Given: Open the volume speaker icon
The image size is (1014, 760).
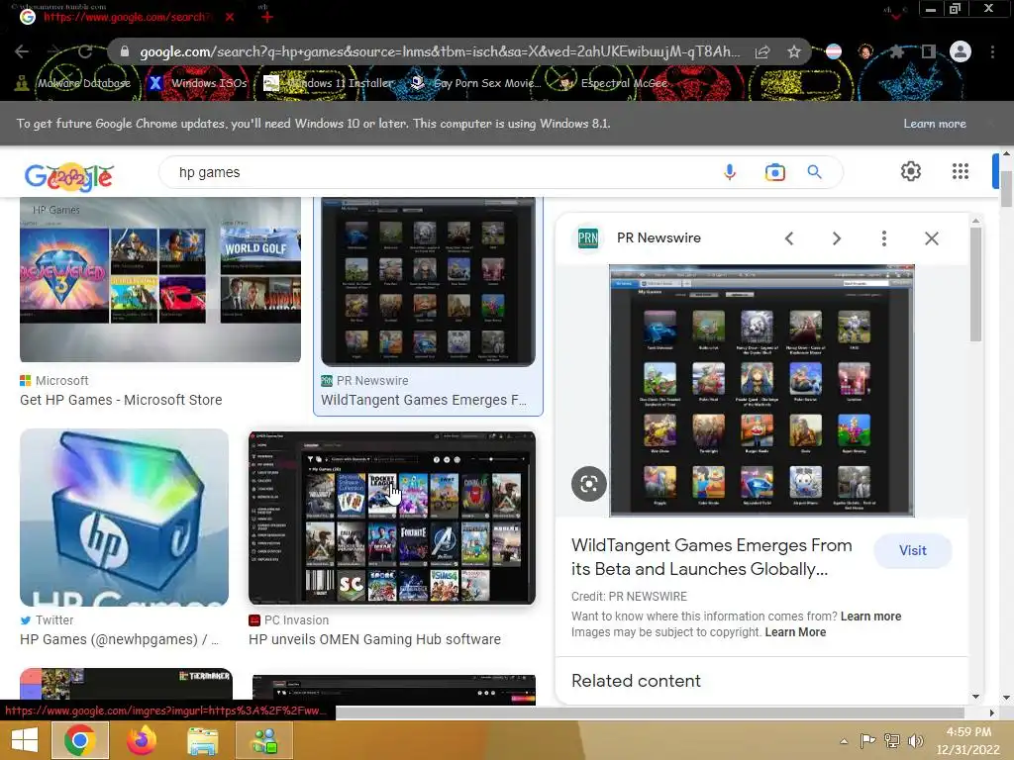Looking at the screenshot, I should tap(916, 740).
